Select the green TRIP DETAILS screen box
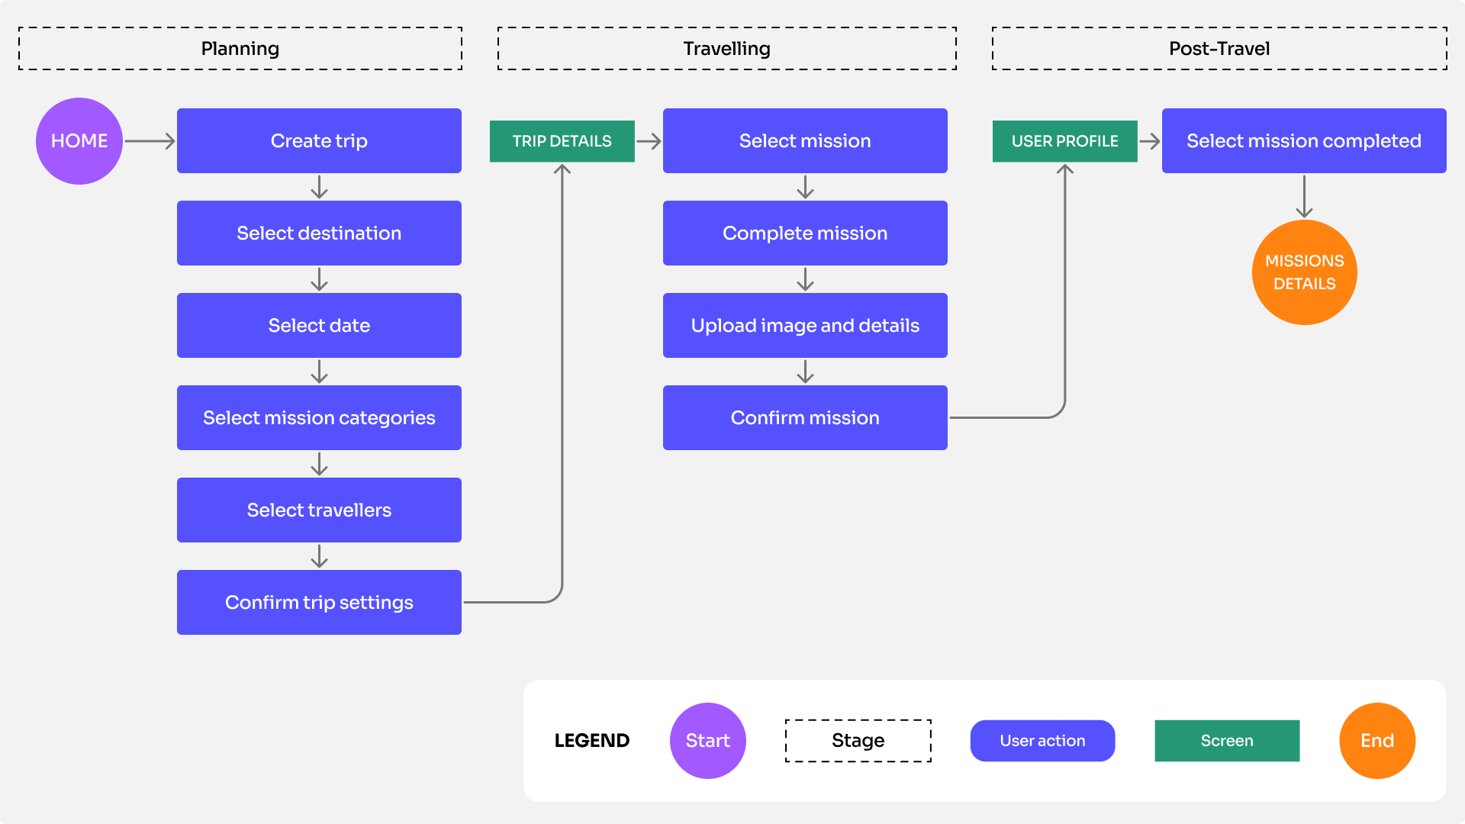Viewport: 1465px width, 824px height. 562,141
